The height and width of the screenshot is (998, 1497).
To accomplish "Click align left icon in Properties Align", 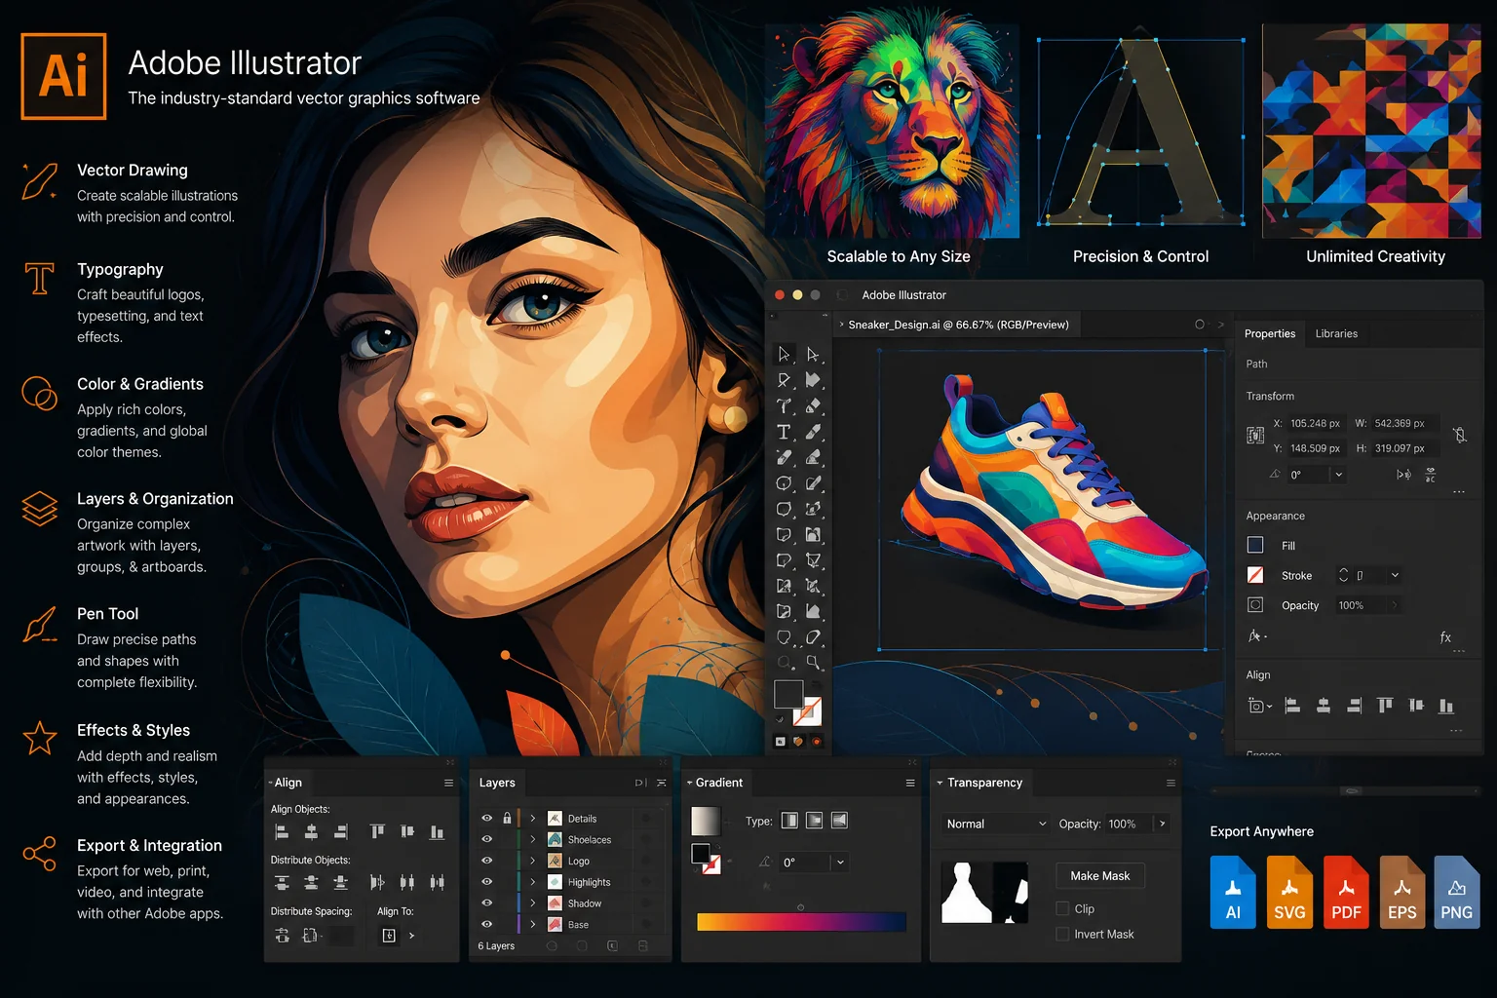I will point(1292,706).
